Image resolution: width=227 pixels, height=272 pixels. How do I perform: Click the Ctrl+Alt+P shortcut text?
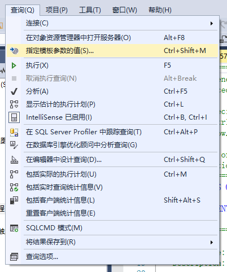click(x=181, y=132)
